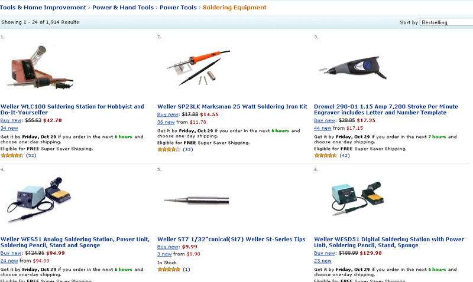
Task: Open the 32 reviews count for SP23LK
Action: 188,150
